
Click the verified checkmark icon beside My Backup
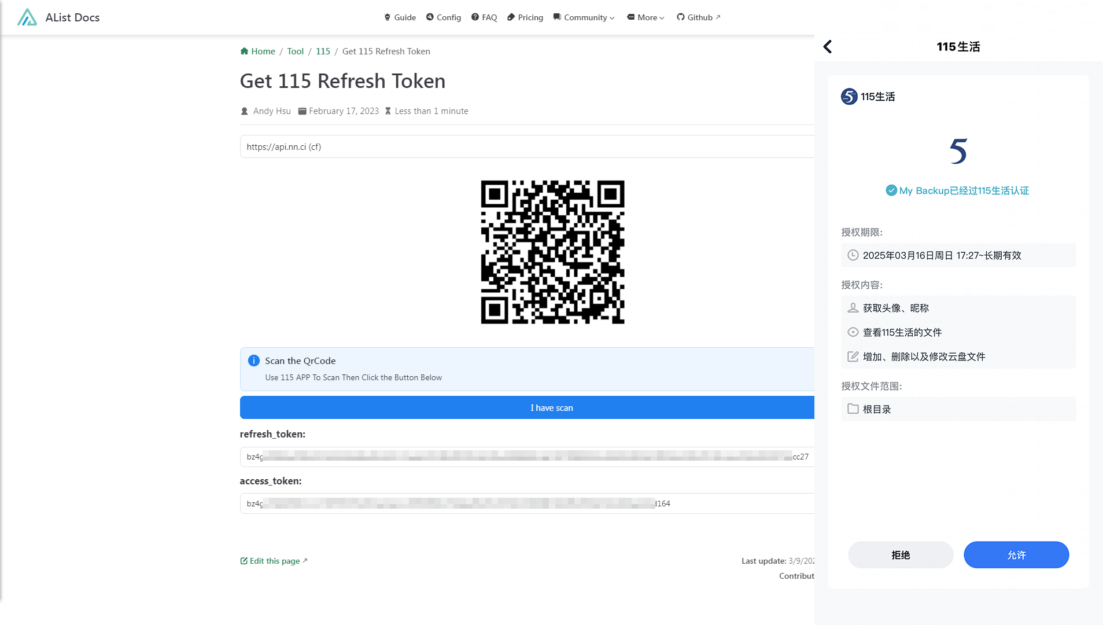891,190
